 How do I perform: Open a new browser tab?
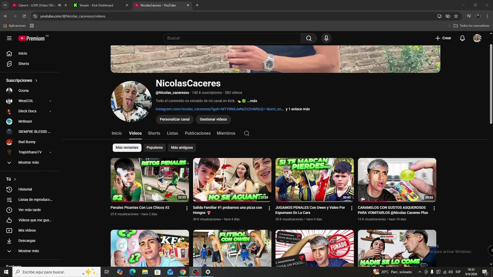pos(197,5)
